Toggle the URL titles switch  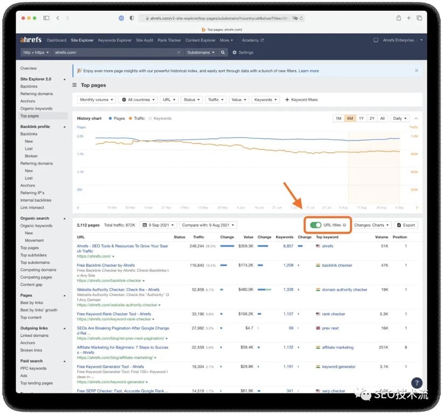point(316,225)
